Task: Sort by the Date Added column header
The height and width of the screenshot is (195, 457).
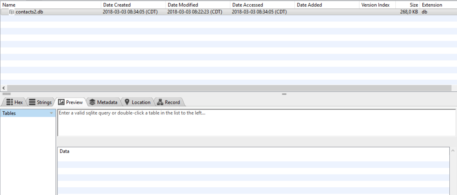Action: click(x=327, y=5)
